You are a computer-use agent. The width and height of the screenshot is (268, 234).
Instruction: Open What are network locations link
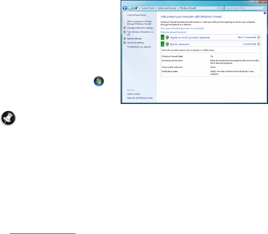point(174,32)
